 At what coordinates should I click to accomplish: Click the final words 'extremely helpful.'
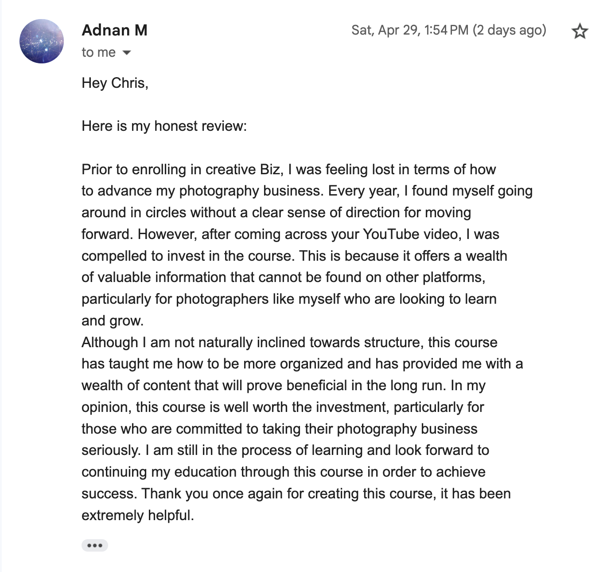coord(138,515)
